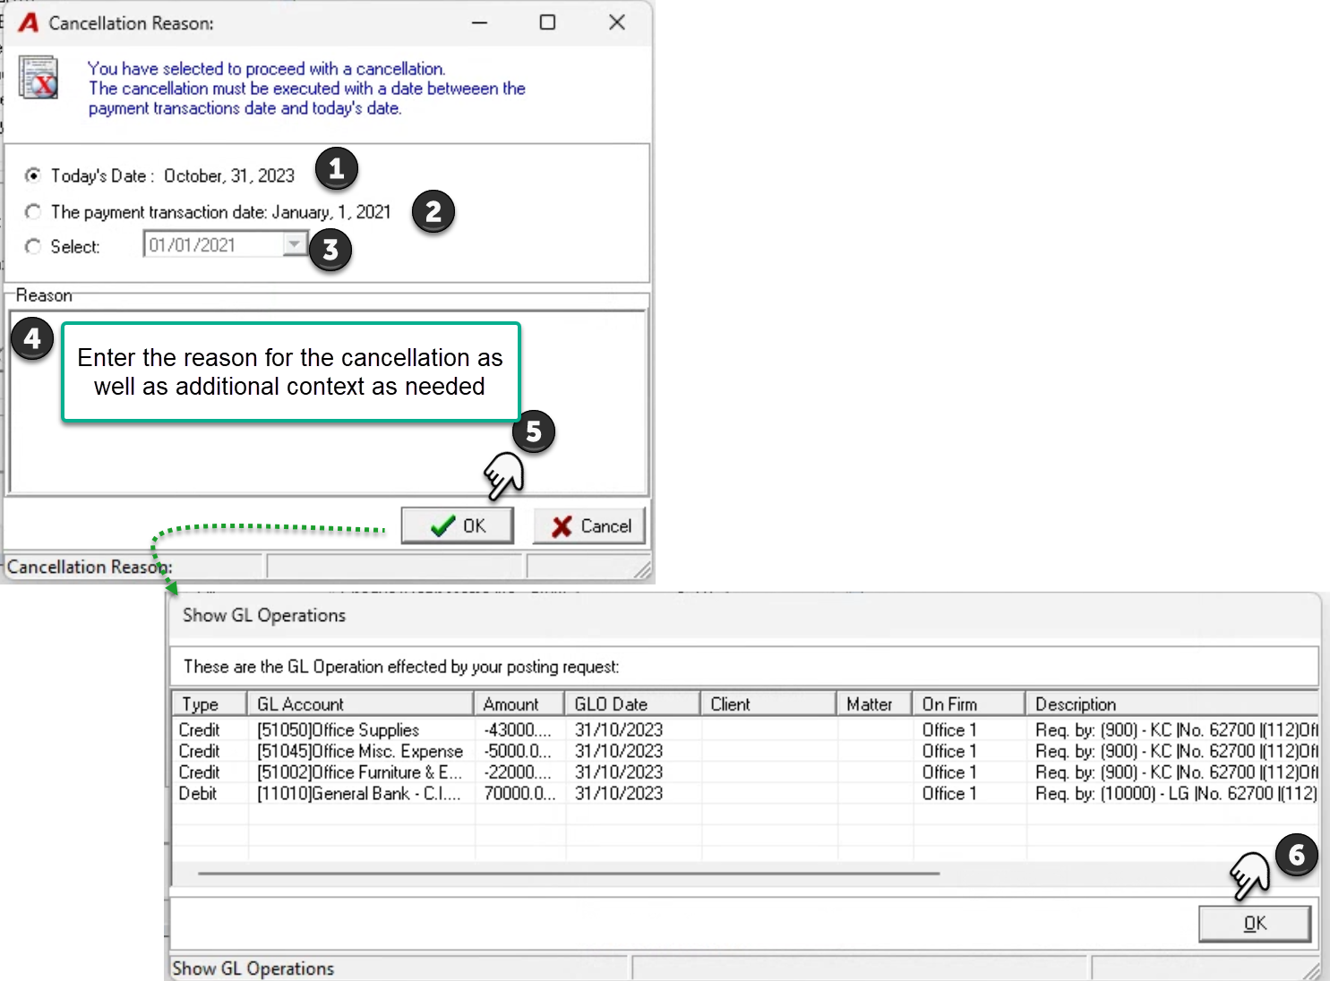This screenshot has height=981, width=1330.
Task: Minimize the Cancellation Reason window
Action: pos(480,22)
